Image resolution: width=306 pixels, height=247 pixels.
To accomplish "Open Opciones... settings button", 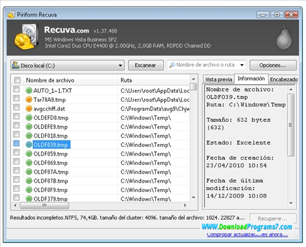I will tap(273, 65).
